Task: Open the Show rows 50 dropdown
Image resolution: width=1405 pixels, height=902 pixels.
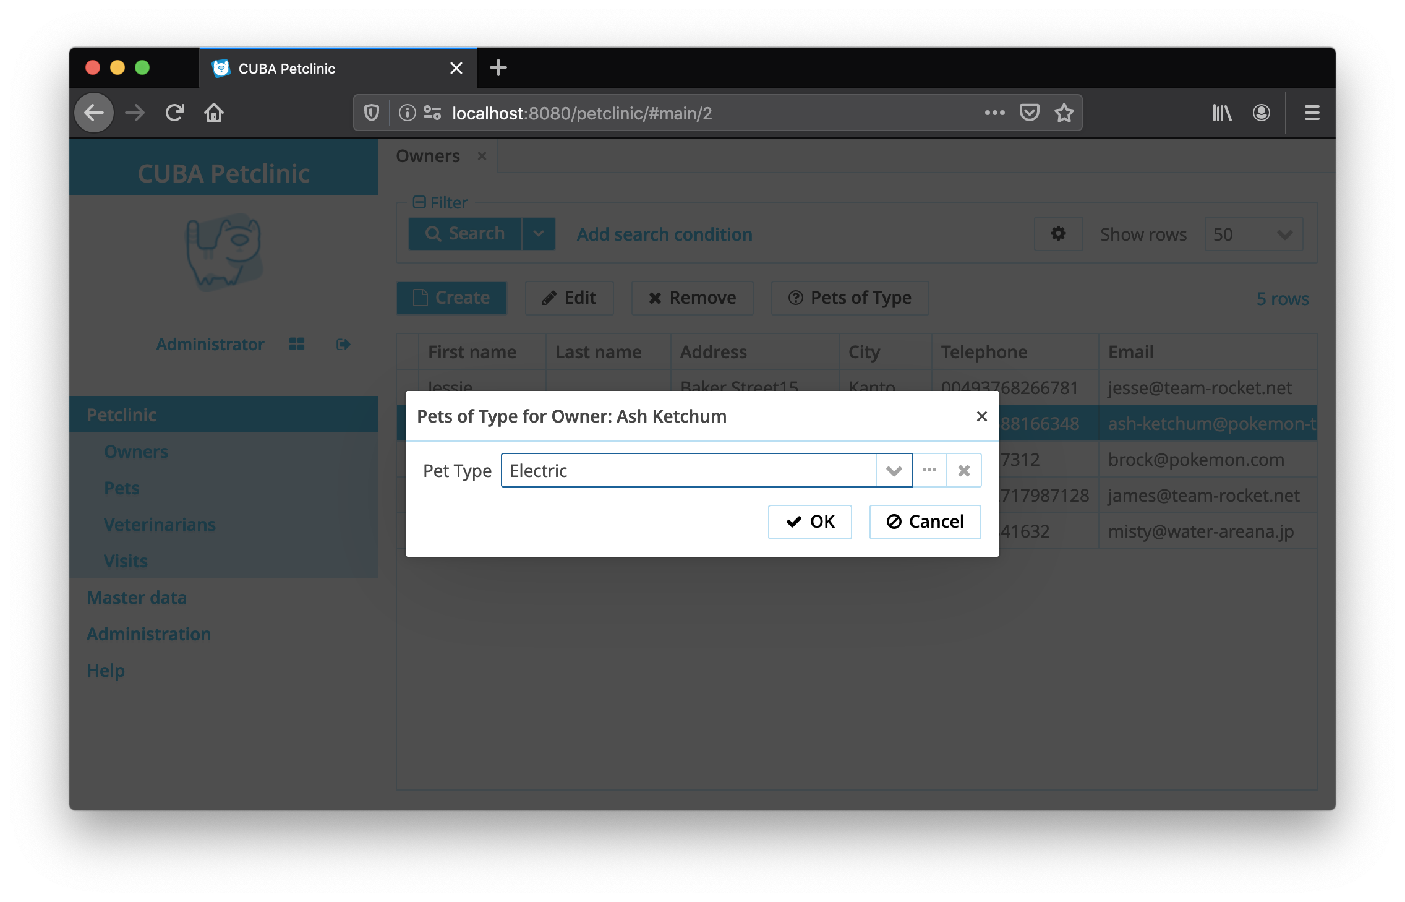Action: [x=1253, y=234]
